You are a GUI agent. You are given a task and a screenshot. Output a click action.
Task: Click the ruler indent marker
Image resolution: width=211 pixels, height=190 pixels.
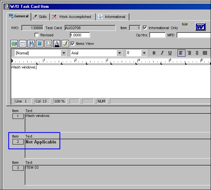point(12,61)
